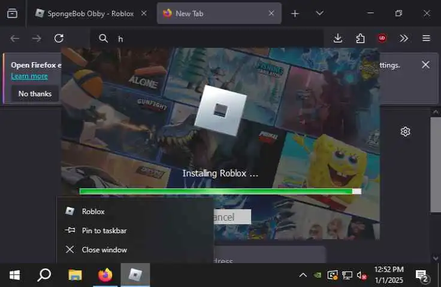Select the New Tab tab

pos(219,14)
